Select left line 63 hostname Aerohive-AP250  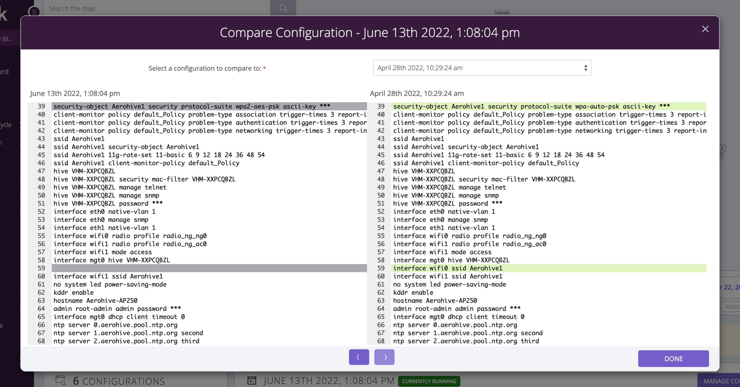96,300
